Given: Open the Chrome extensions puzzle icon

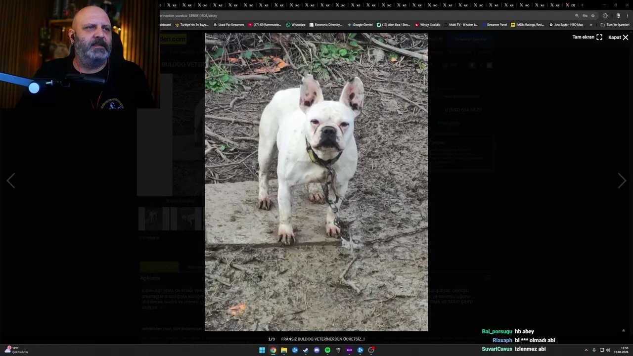Looking at the screenshot, I should [605, 15].
